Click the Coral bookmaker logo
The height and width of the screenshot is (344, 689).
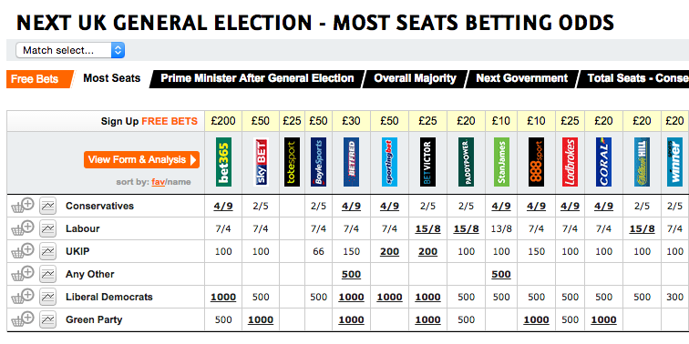(603, 162)
